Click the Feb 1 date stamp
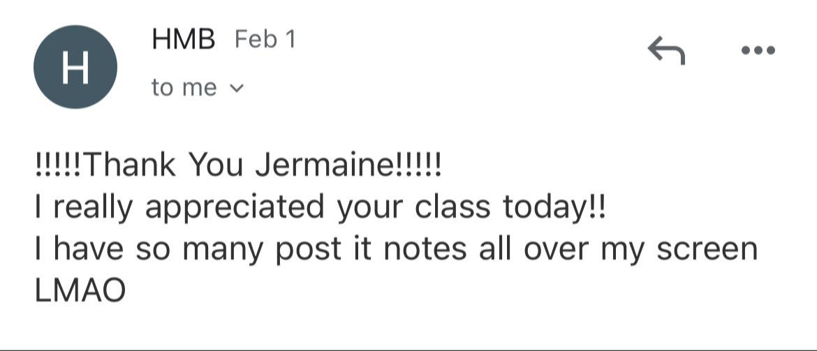 [265, 40]
